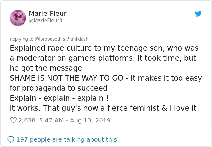Click the "Replying to" label
Screen dimensions: 212x147
pyautogui.click(x=22, y=39)
